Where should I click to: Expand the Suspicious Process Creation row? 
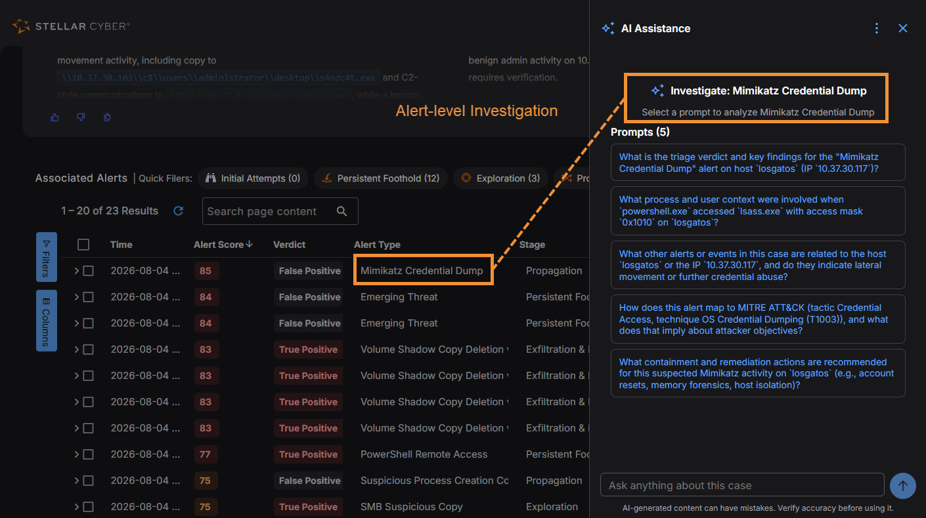76,481
